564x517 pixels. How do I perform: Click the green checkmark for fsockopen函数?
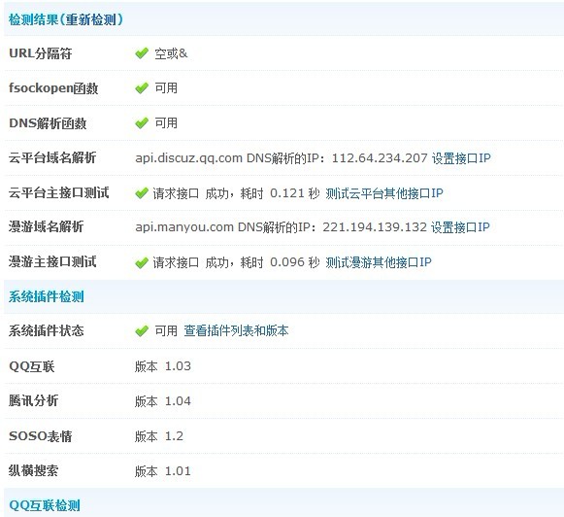(142, 87)
